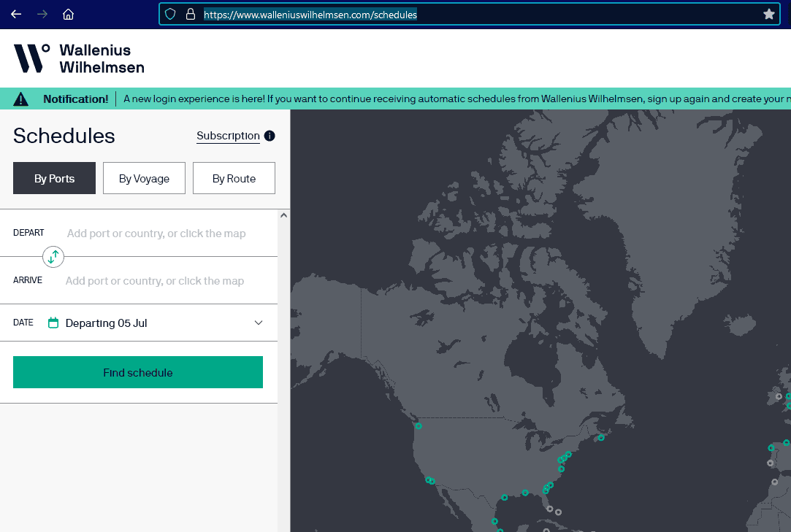Swap depart and arrive ports

point(53,257)
